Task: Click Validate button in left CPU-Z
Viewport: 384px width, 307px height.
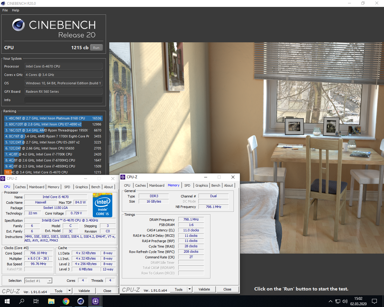Action: coord(84,291)
